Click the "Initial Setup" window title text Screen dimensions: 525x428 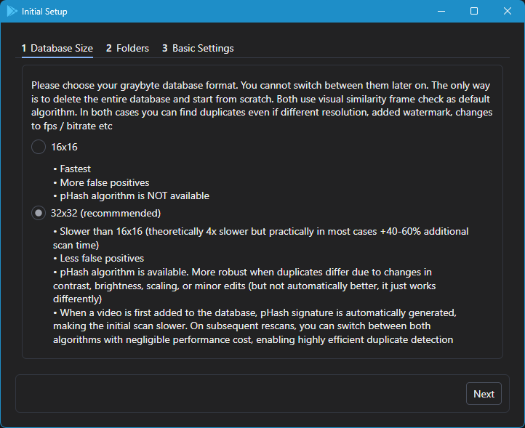[44, 12]
